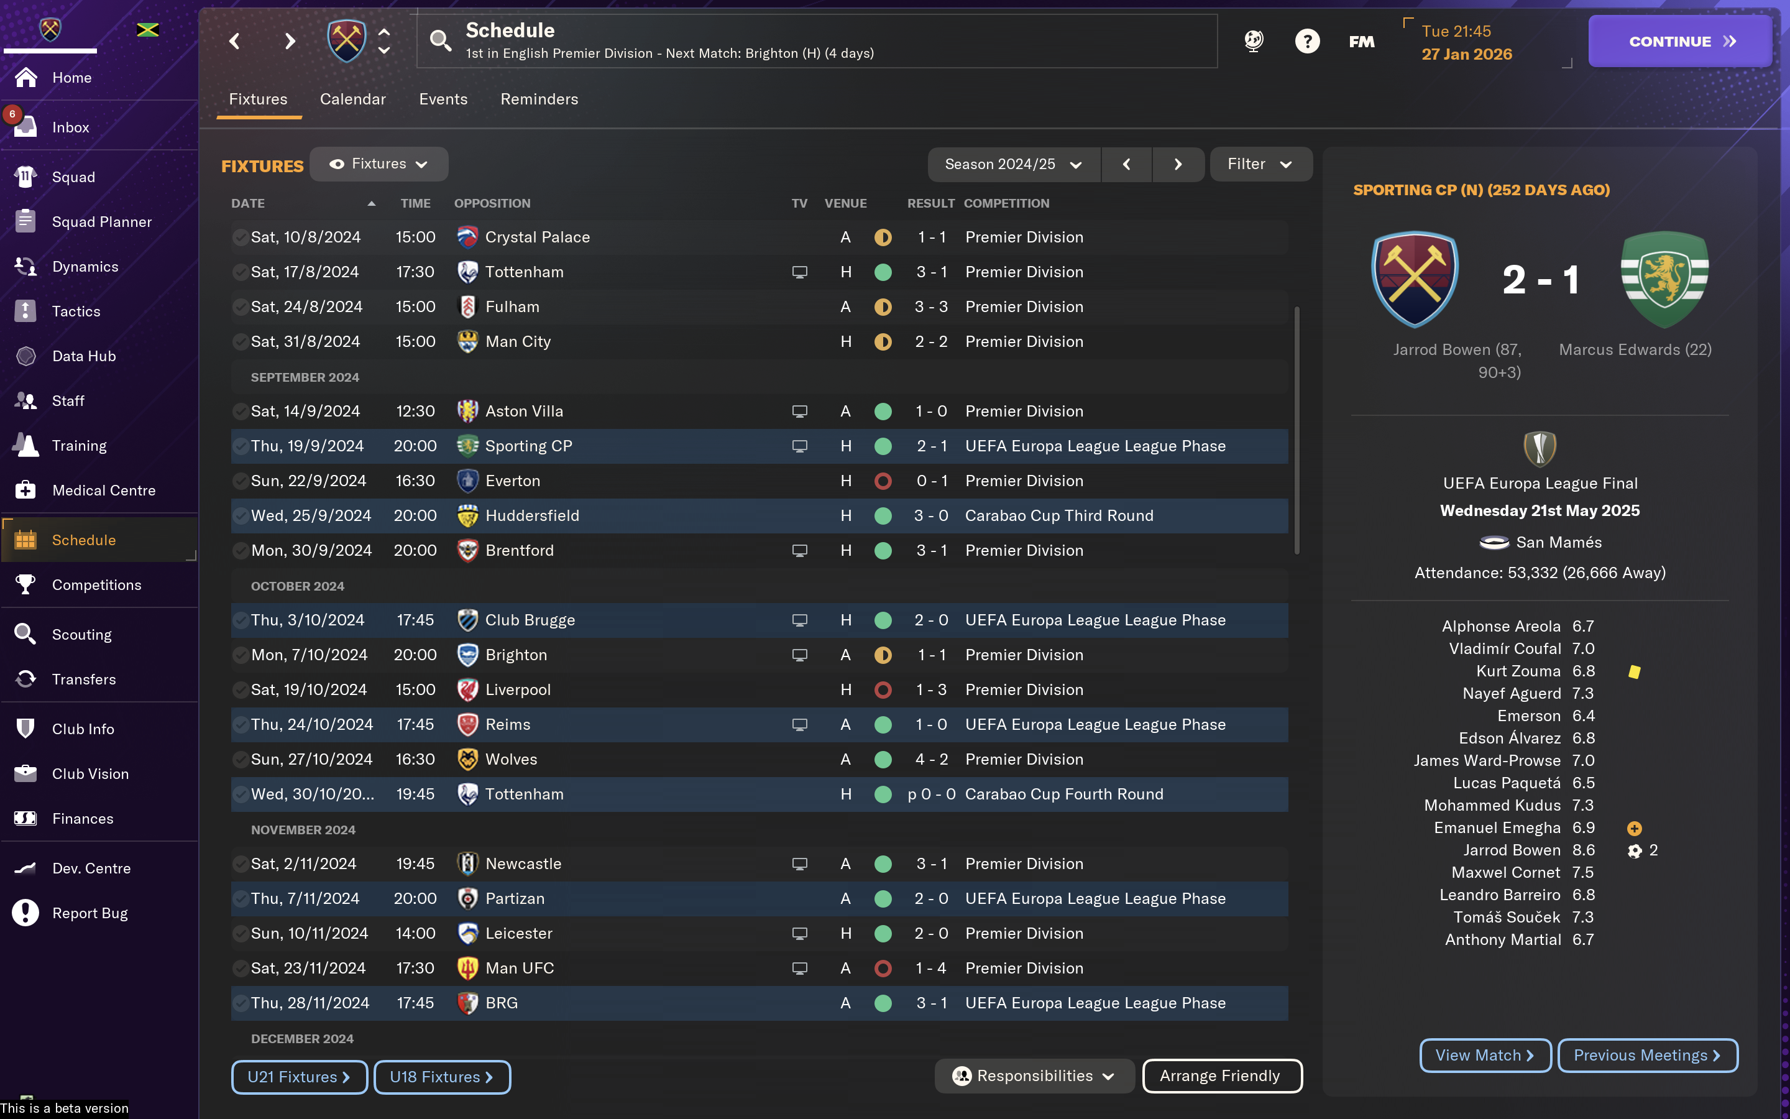Click the Sporting CP club badge
This screenshot has height=1119, width=1790.
[x=1664, y=280]
